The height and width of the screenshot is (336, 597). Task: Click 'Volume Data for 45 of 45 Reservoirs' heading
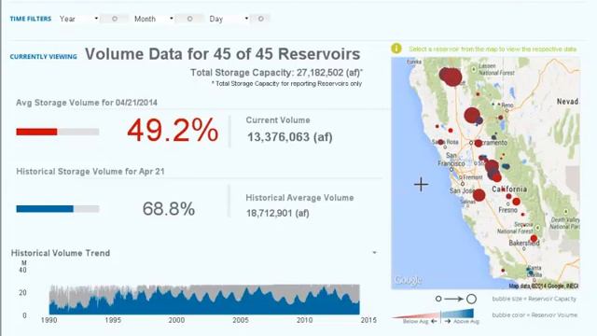tap(222, 54)
